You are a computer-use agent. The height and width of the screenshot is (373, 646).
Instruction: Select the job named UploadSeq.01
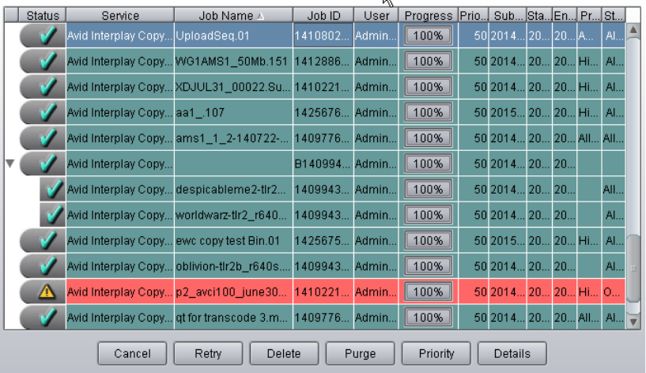233,36
